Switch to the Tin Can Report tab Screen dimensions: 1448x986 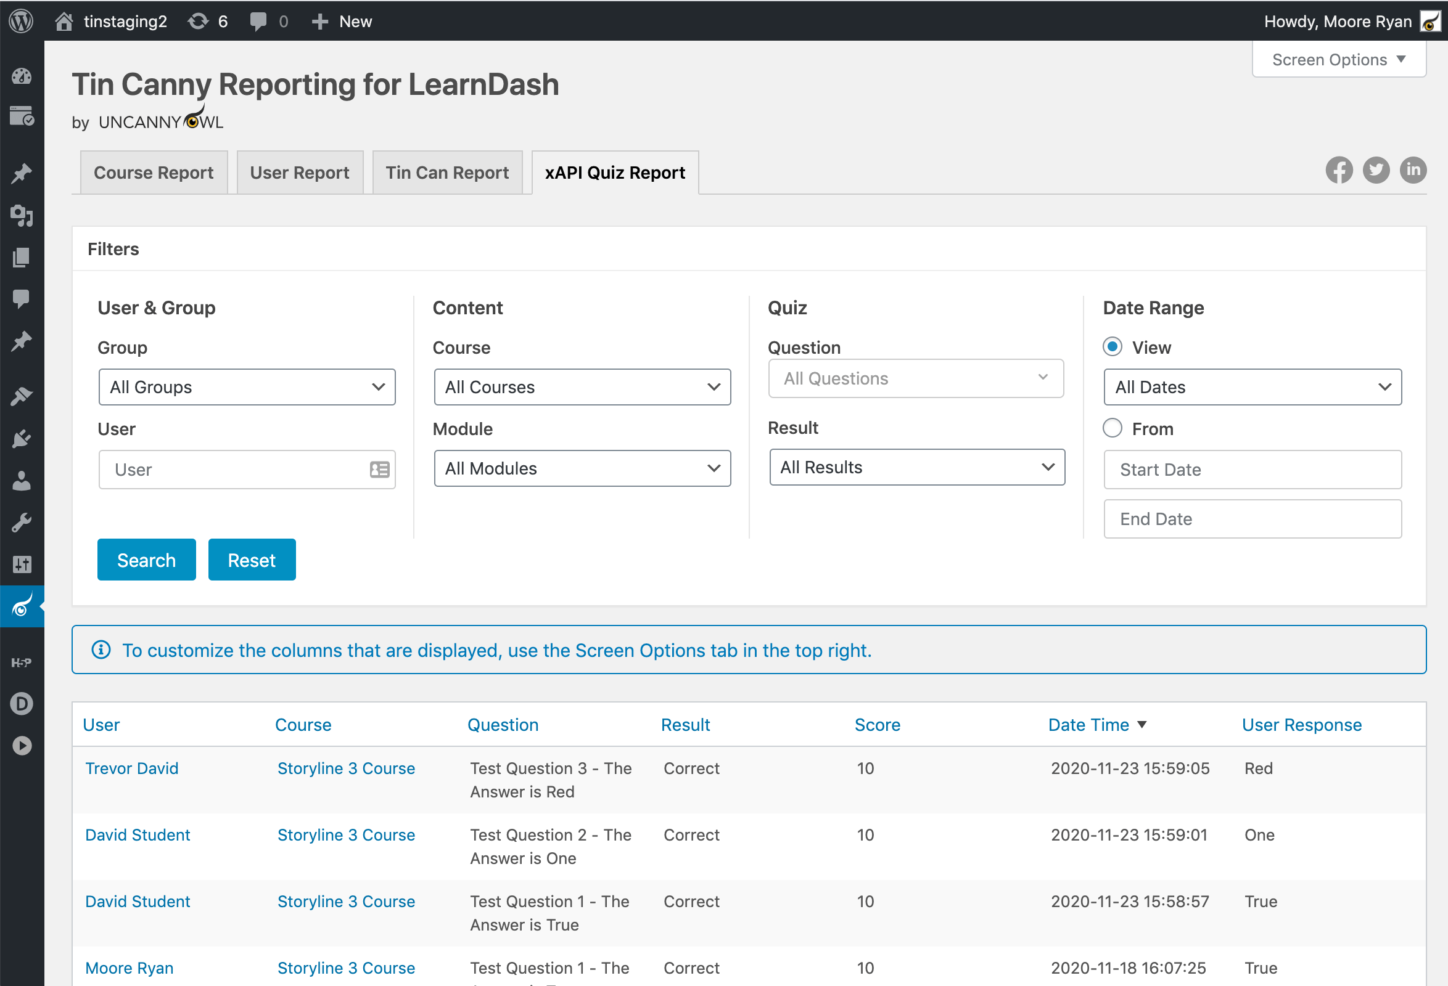446,173
